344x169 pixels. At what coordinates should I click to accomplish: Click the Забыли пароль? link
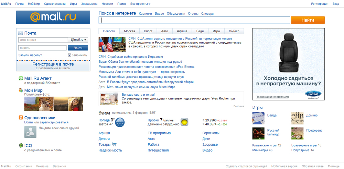(30, 55)
